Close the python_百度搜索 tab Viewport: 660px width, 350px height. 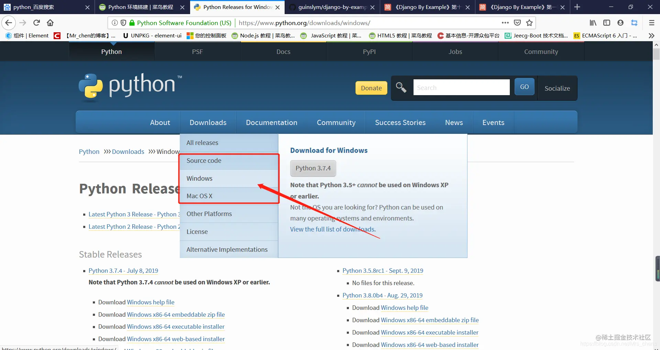click(x=87, y=7)
